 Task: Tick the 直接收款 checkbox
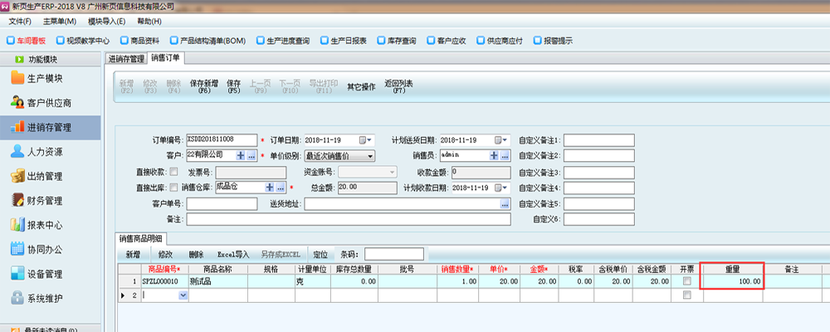coord(173,172)
